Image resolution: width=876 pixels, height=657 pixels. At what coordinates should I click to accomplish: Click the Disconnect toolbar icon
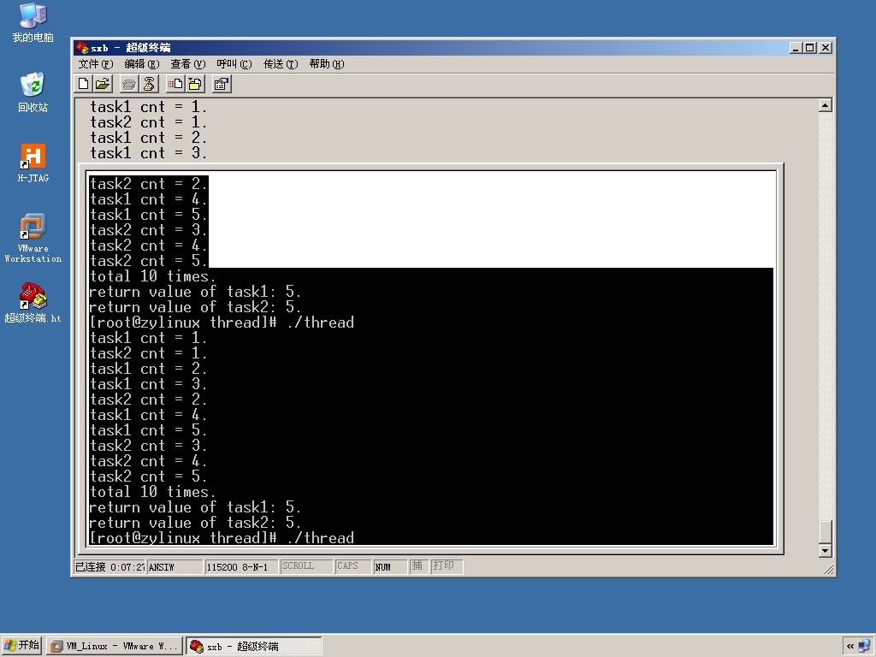click(149, 85)
